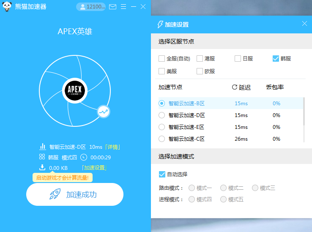This screenshot has width=312, height=232.
Task: Select the 智能云加速-B区 node radio
Action: pos(161,103)
